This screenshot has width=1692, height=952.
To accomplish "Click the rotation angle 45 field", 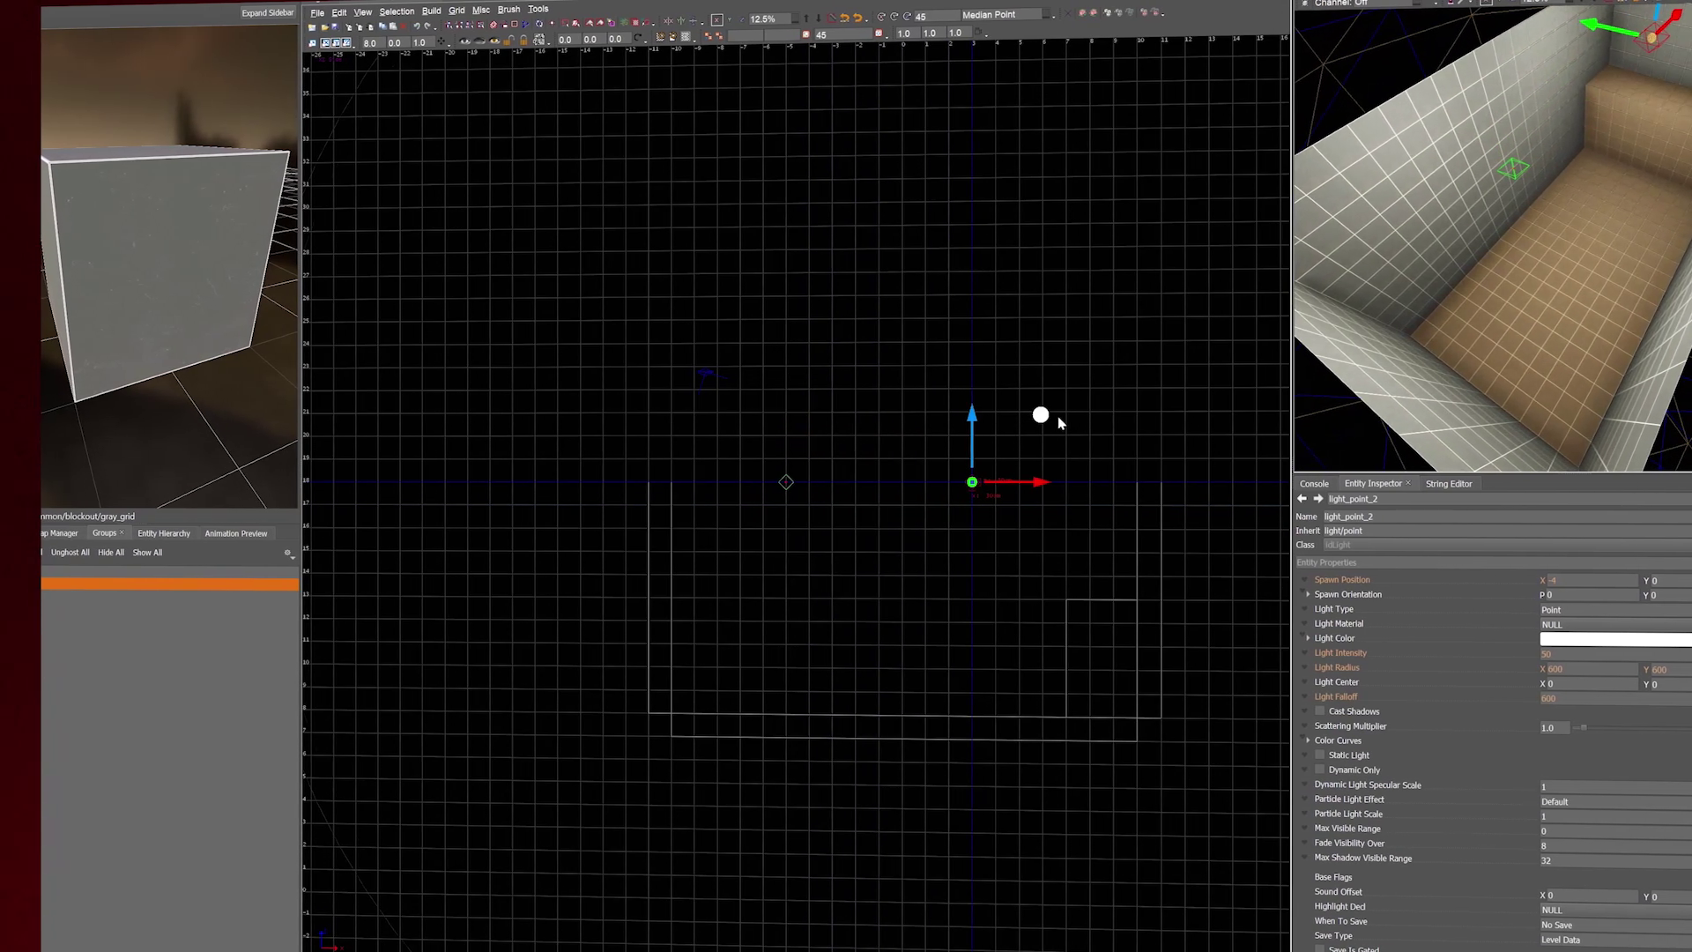I will [937, 17].
